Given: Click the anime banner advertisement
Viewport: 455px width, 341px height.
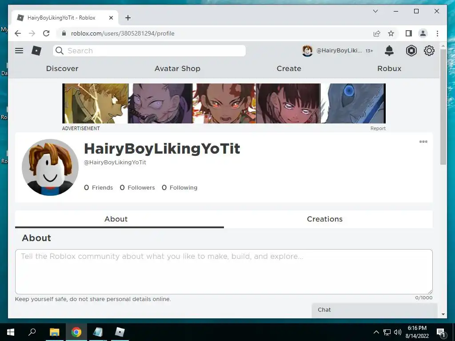Looking at the screenshot, I should click(x=224, y=103).
